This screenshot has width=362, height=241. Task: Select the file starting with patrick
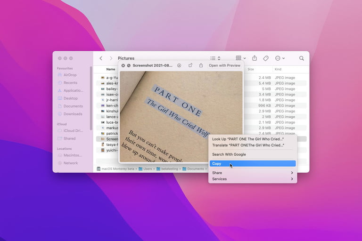click(x=109, y=133)
